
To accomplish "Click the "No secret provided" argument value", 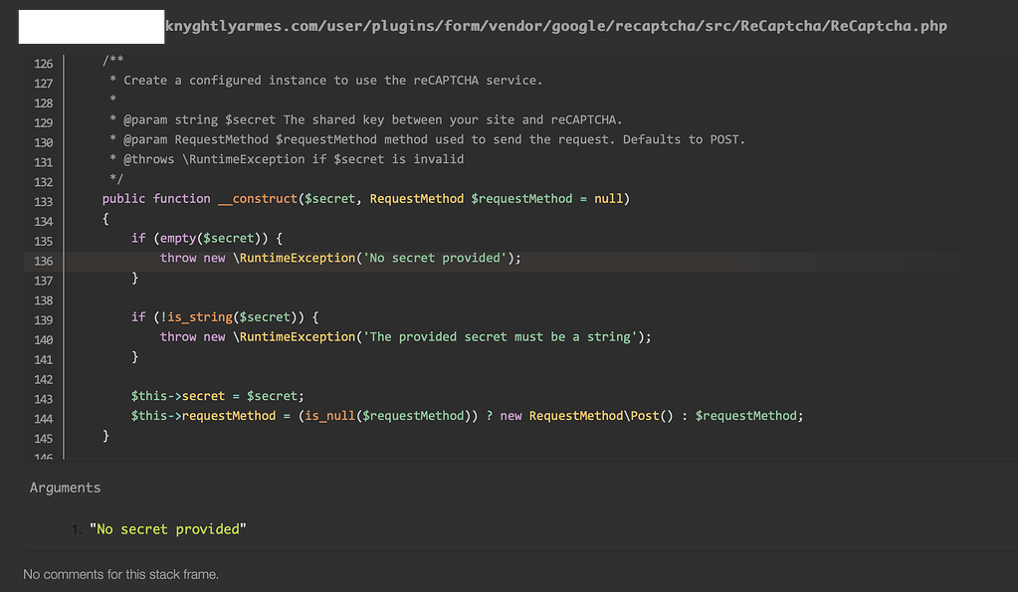I will pyautogui.click(x=167, y=529).
